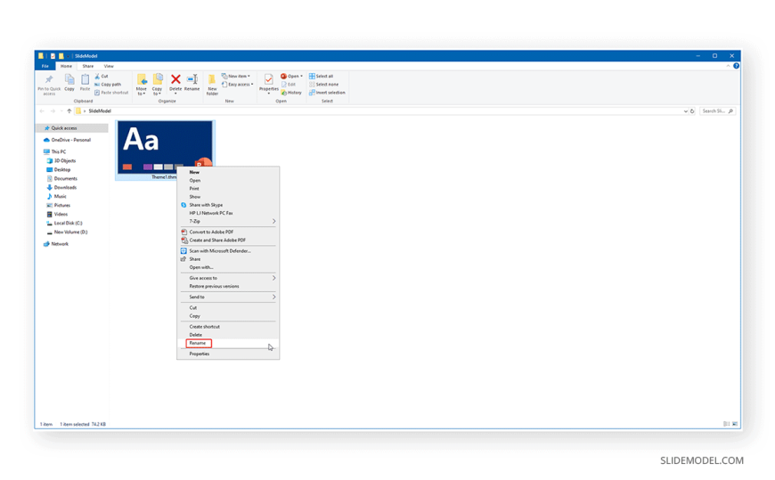Switch to the Home tab
Viewport: 775px width, 480px height.
66,66
